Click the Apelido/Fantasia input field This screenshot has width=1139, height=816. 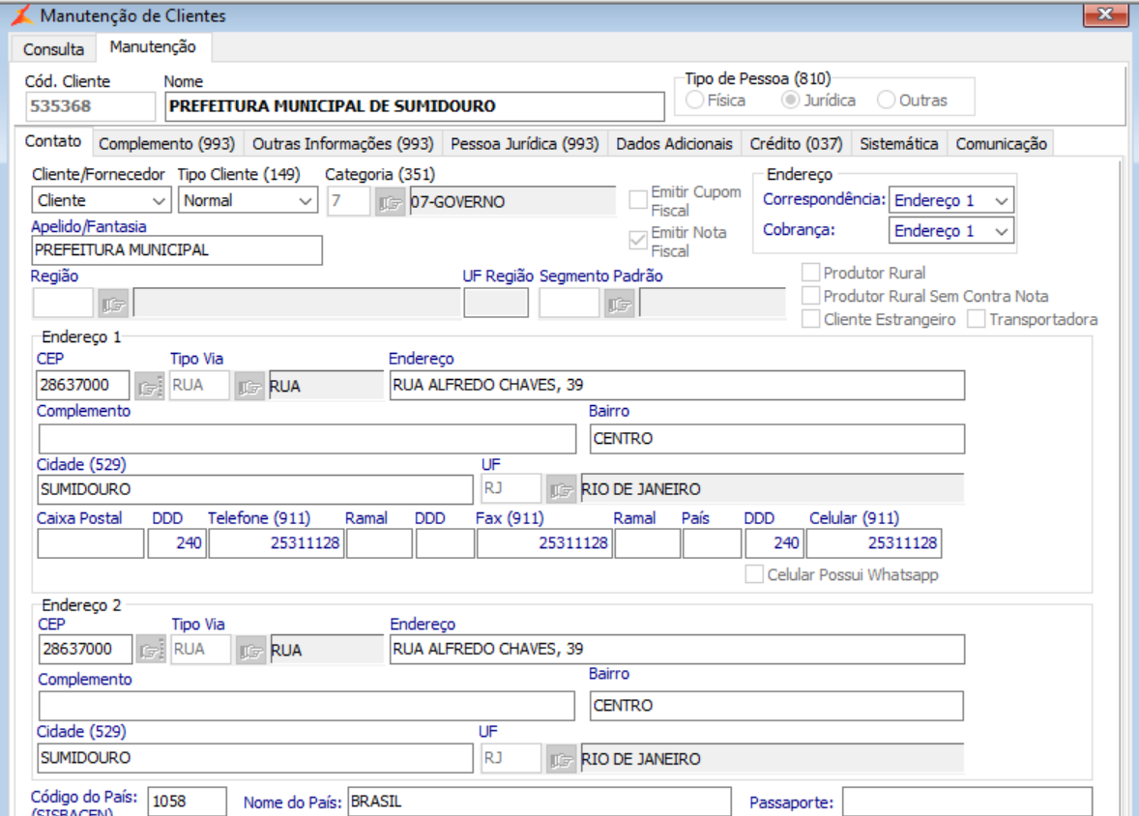pyautogui.click(x=177, y=250)
